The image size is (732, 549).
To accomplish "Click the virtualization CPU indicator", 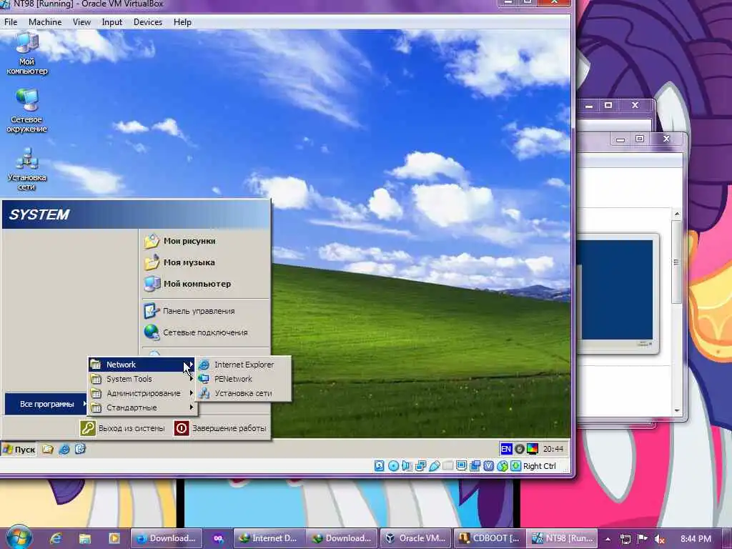I will point(489,466).
